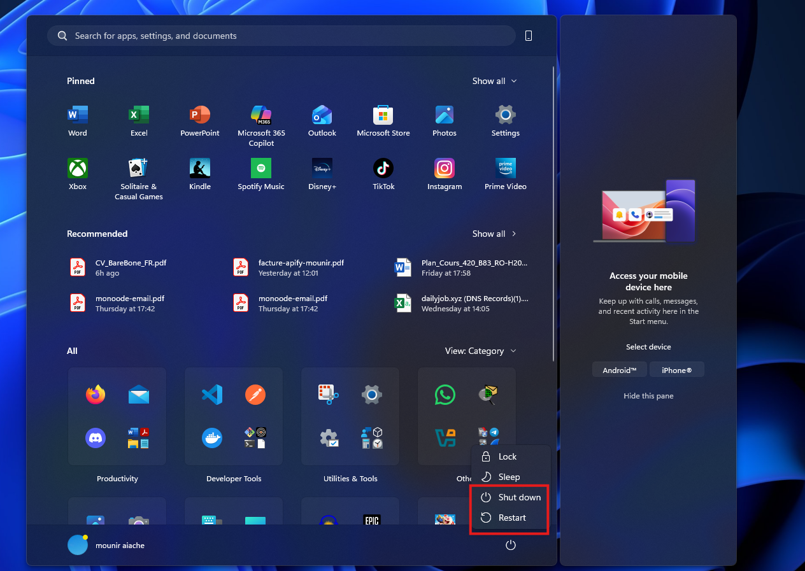
Task: Open the View: Category dropdown
Action: click(481, 351)
